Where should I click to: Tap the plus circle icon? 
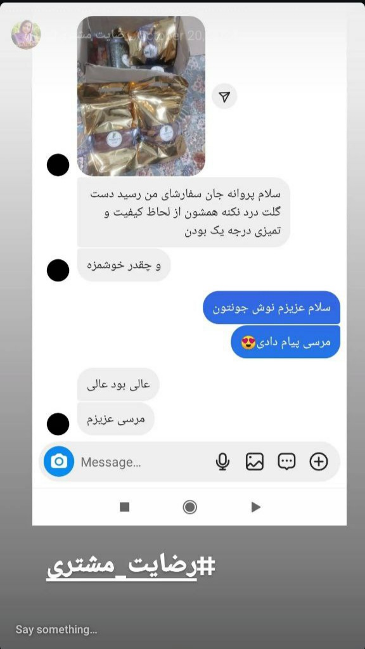click(319, 461)
